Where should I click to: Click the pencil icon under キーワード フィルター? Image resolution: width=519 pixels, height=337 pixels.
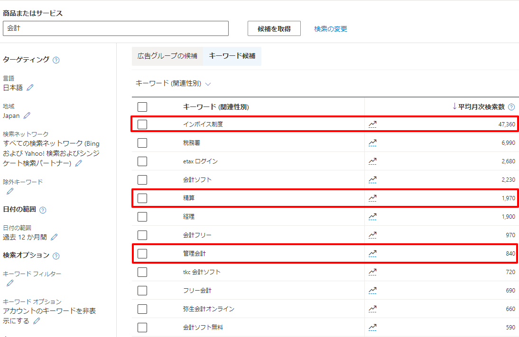click(x=10, y=283)
